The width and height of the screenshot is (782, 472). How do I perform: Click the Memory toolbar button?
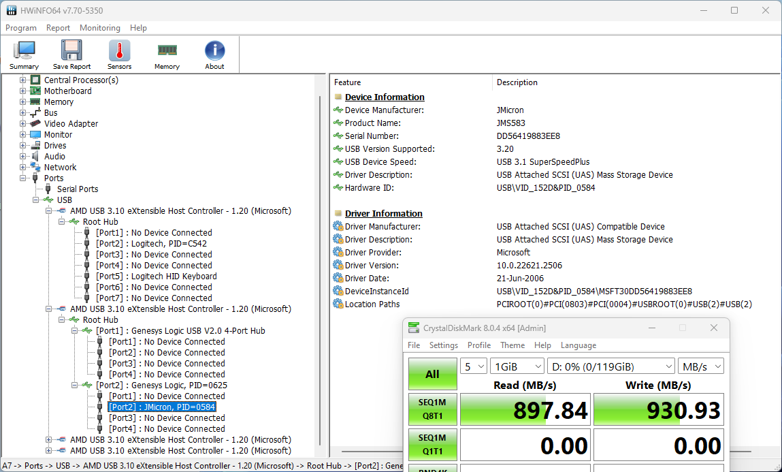tap(167, 55)
